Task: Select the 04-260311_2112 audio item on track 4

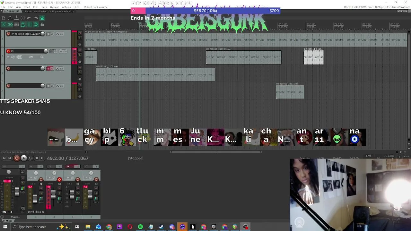Action: point(290,92)
